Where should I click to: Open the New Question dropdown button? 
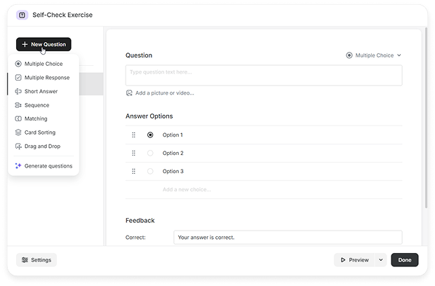43,44
